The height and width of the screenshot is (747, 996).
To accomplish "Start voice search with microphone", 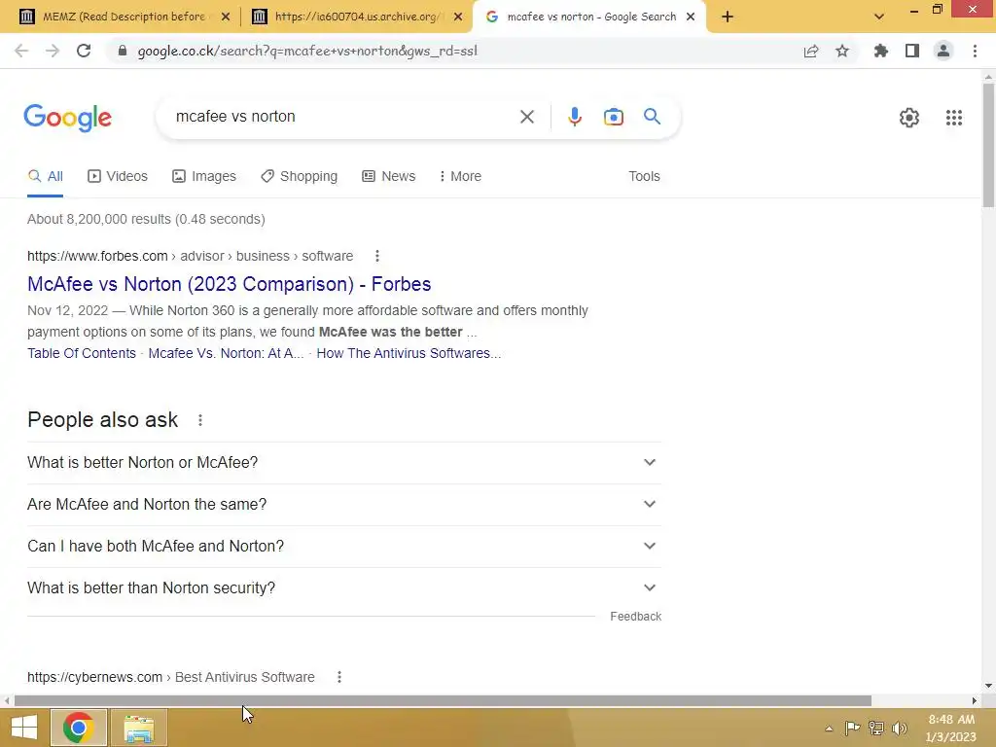I will pyautogui.click(x=574, y=117).
